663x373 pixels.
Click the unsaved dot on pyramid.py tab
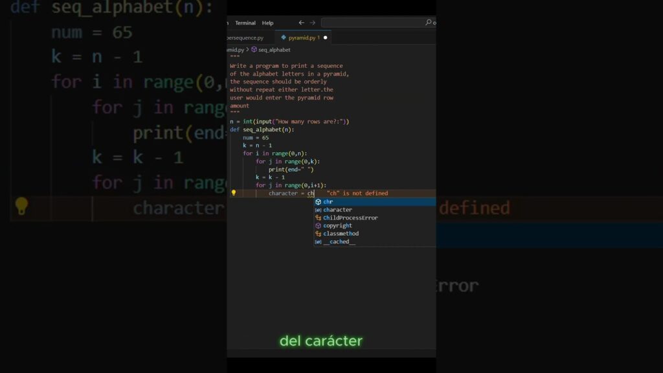325,38
